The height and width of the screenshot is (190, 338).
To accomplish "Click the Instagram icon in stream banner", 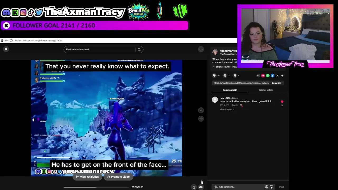I will tap(23, 12).
